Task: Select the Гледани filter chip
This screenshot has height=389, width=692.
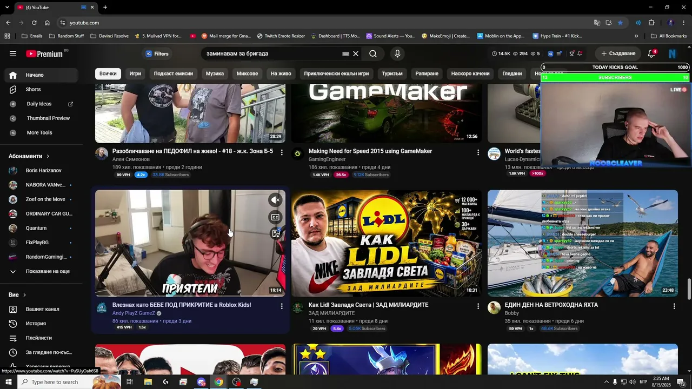Action: tap(512, 73)
